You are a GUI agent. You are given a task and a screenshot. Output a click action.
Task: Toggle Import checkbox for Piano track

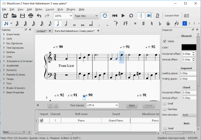42,120
